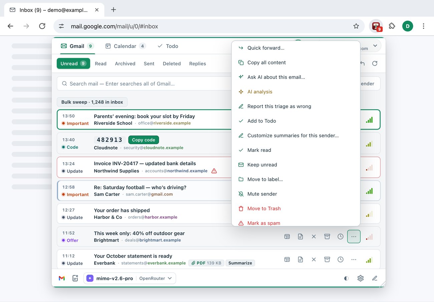Choose Mute sender in the menu
This screenshot has height=302, width=434.
[296, 194]
